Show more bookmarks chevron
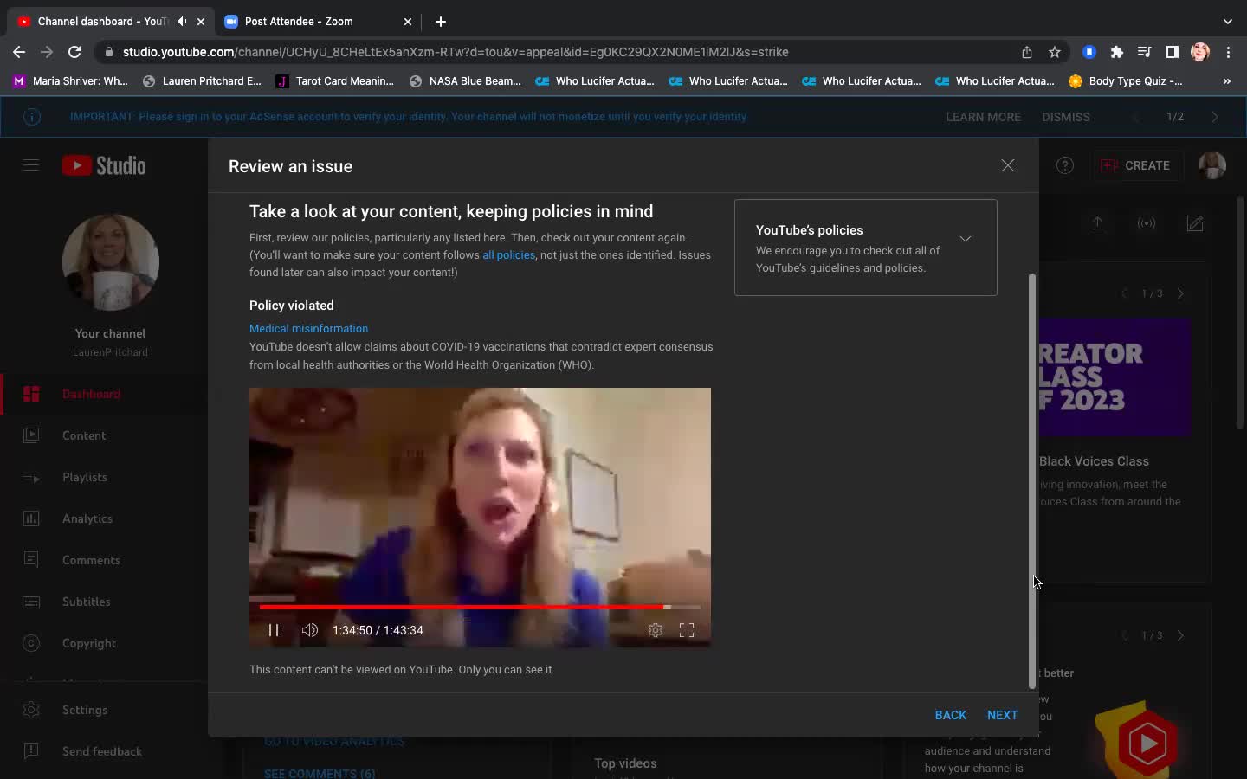Image resolution: width=1247 pixels, height=779 pixels. pyautogui.click(x=1226, y=81)
